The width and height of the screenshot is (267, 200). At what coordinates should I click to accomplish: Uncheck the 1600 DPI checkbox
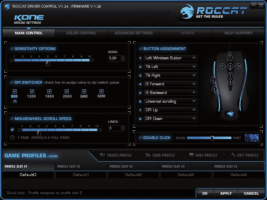point(49,91)
